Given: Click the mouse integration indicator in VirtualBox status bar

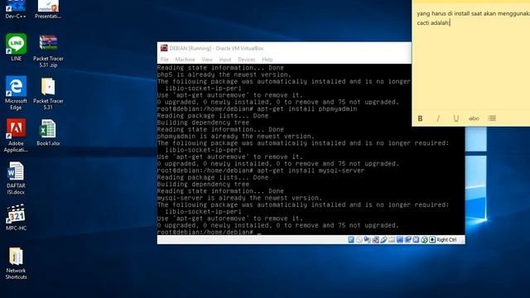Looking at the screenshot, I should (x=424, y=239).
